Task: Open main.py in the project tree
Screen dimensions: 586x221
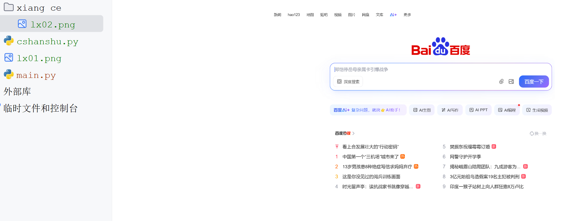Action: coord(36,75)
